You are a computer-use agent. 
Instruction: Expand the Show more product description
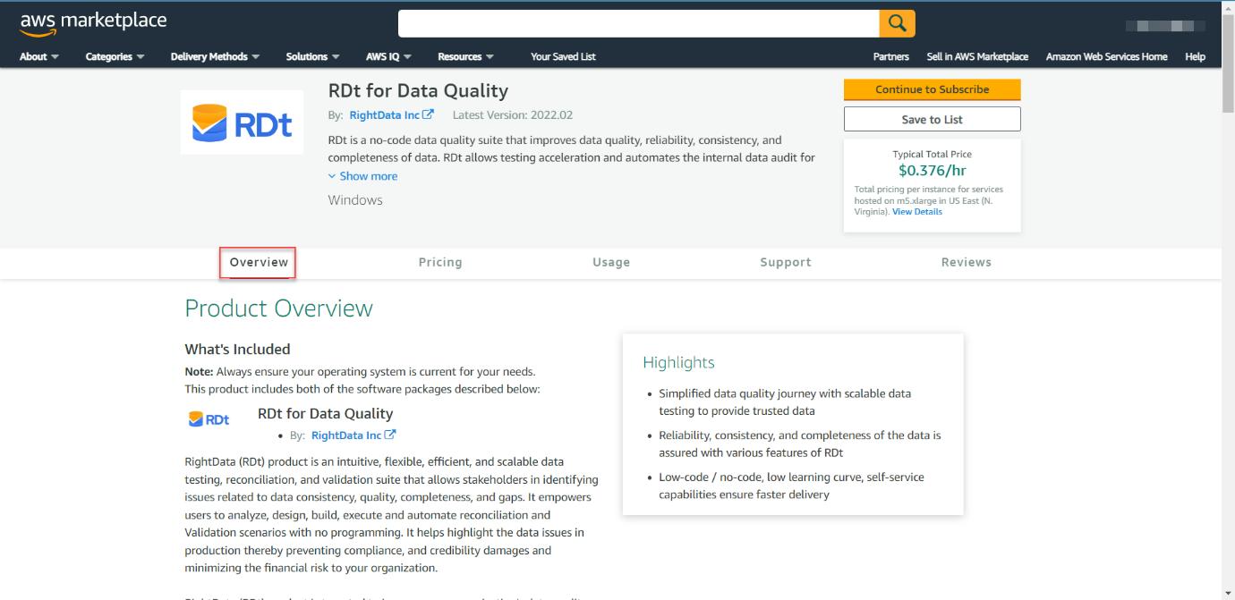tap(362, 175)
